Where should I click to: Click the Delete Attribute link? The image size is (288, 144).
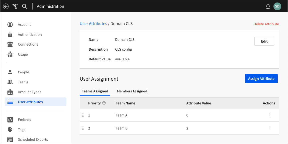[266, 24]
